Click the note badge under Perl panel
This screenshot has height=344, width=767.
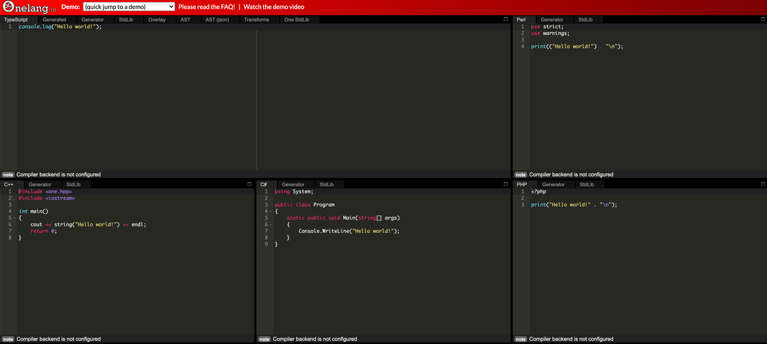tap(521, 174)
